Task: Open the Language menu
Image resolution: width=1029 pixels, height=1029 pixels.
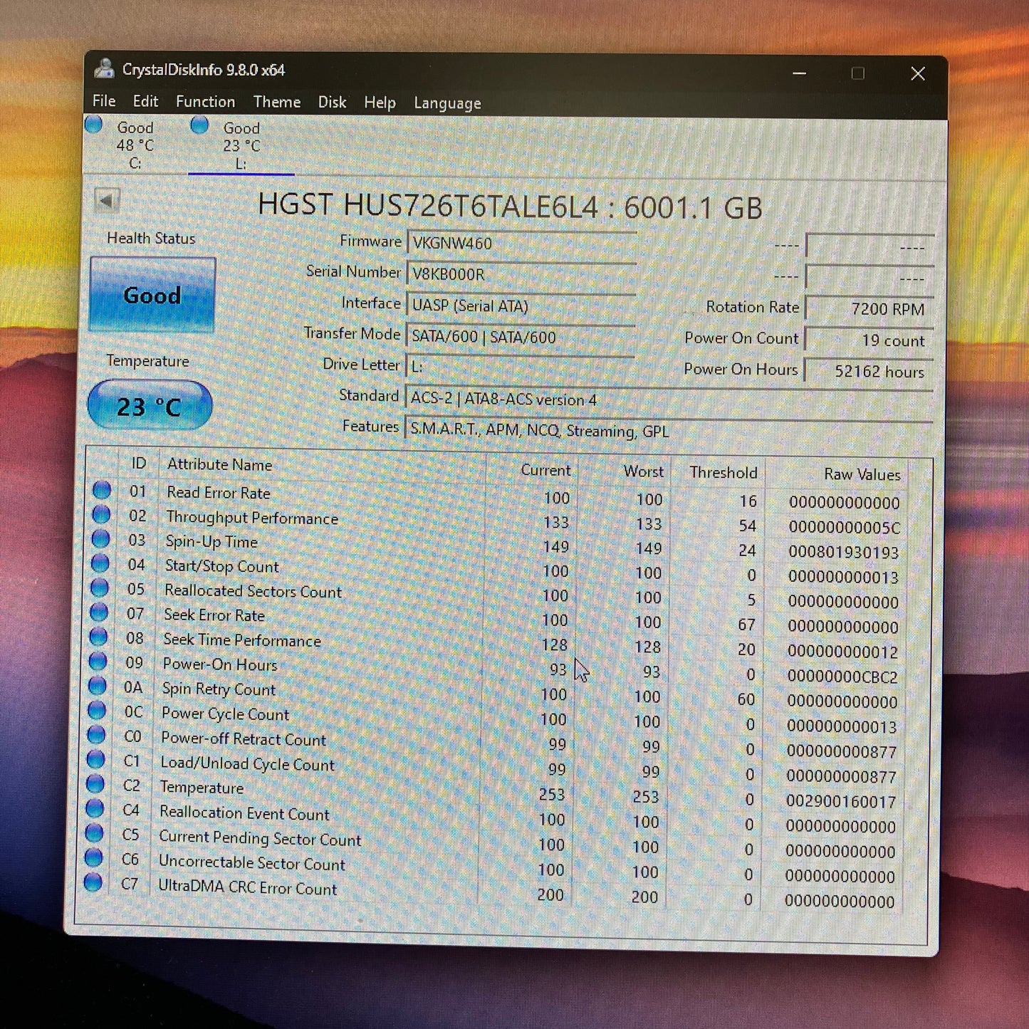Action: tap(447, 103)
